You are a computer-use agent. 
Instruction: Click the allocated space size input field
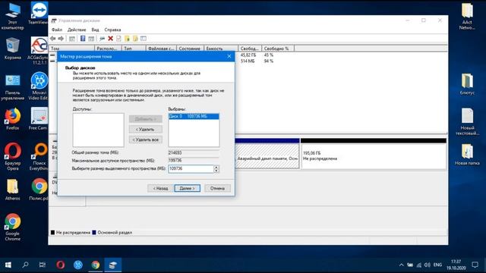pos(191,168)
